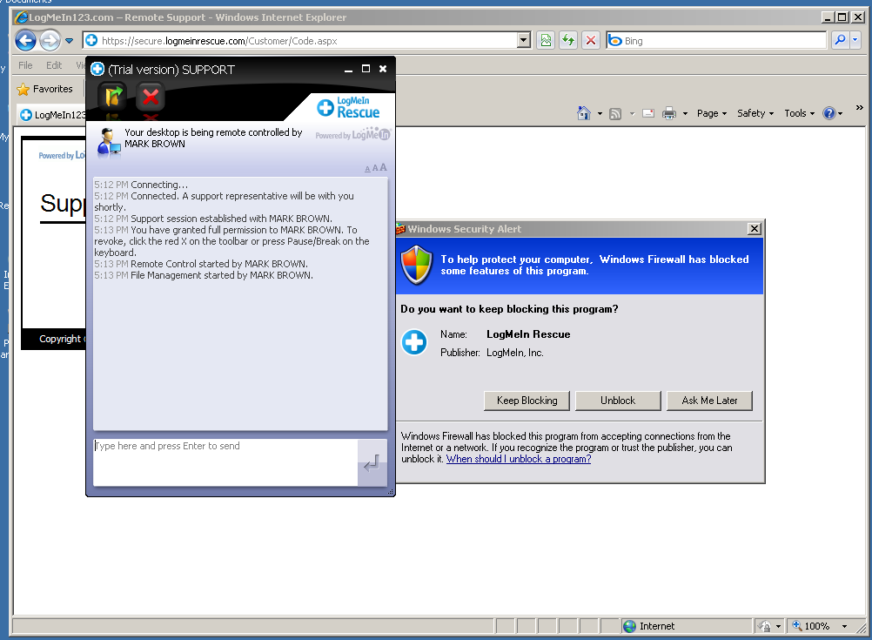Click the folder-with-arrow icon in Rescue toolbar
Screen dimensions: 872x640
(112, 97)
